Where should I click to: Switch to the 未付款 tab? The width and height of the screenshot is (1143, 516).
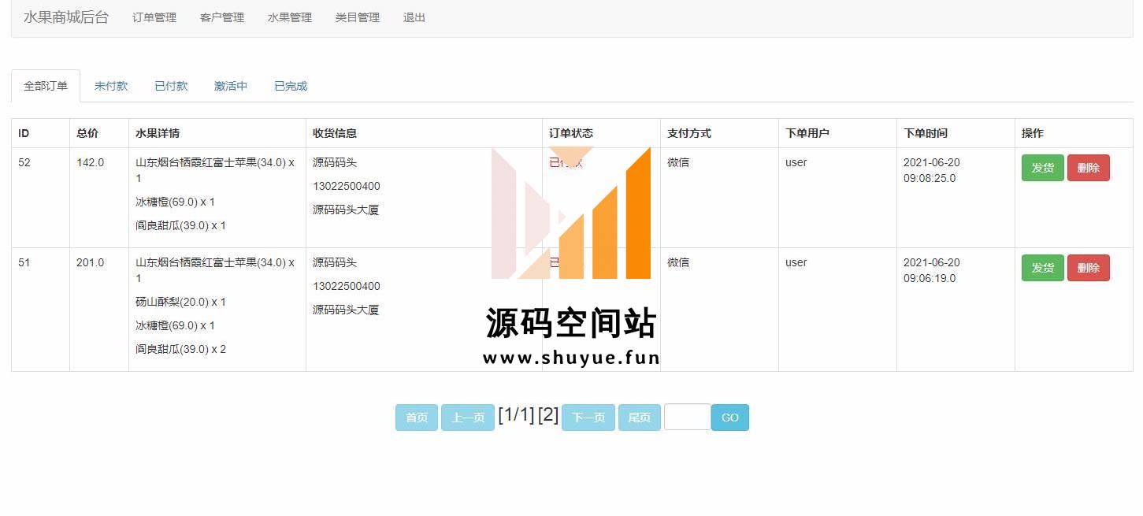111,86
